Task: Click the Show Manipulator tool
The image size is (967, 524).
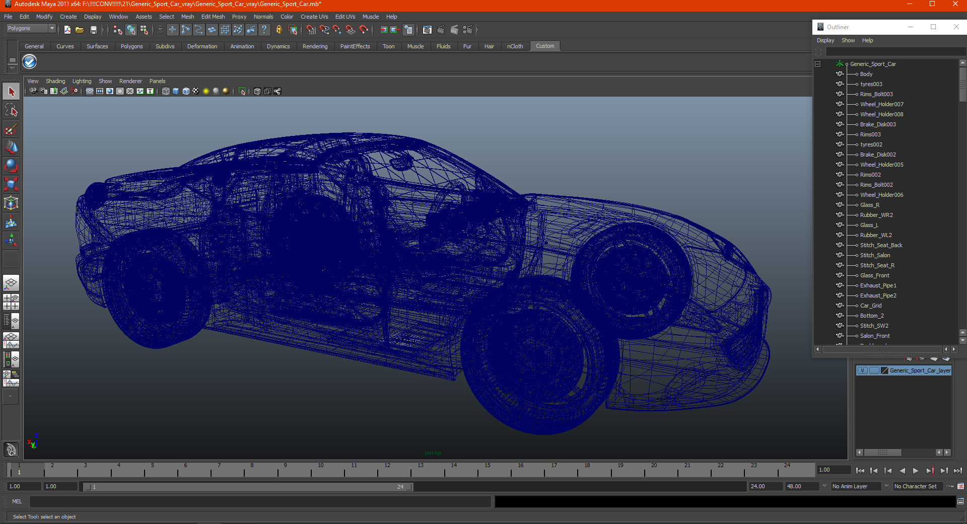Action: [11, 240]
